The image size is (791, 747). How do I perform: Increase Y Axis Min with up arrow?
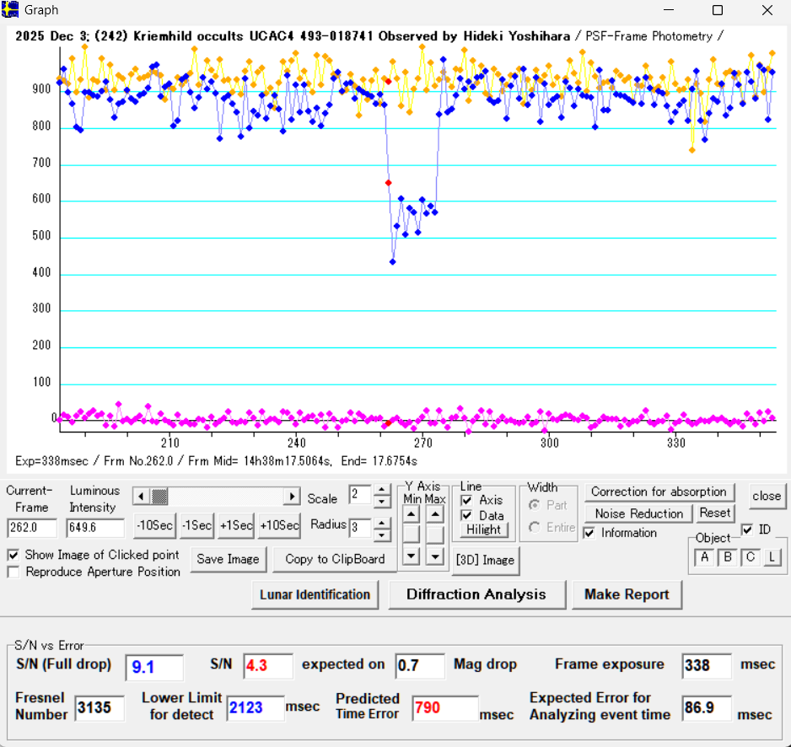point(411,513)
